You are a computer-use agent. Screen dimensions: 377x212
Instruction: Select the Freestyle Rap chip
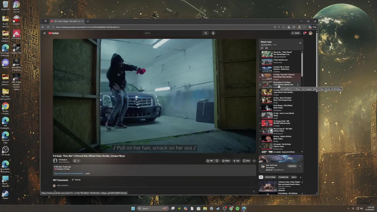(x=284, y=177)
